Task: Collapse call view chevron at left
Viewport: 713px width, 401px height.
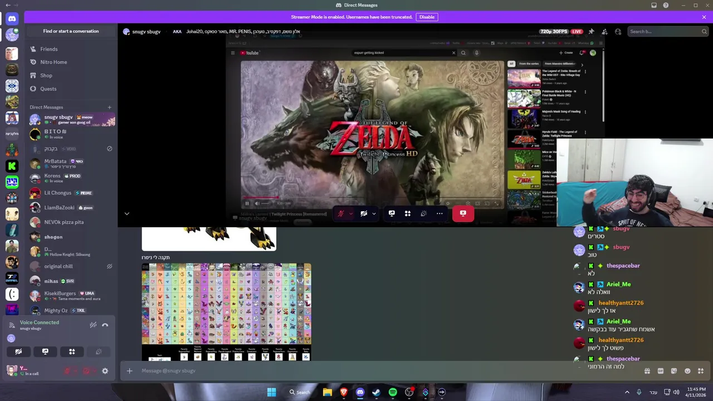Action: pos(126,214)
